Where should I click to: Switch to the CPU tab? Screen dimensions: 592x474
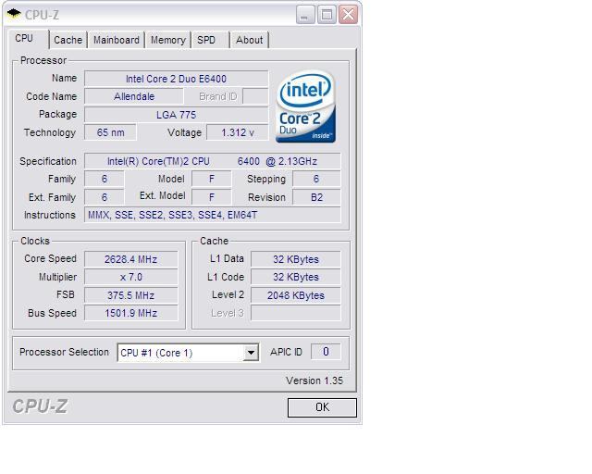click(28, 39)
